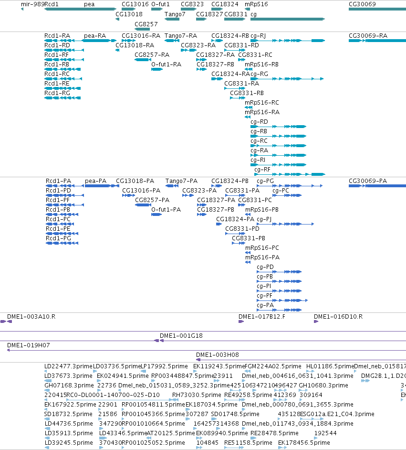Click EST LD22477.3prime
Screen dimensions: 406x450
pos(68,366)
